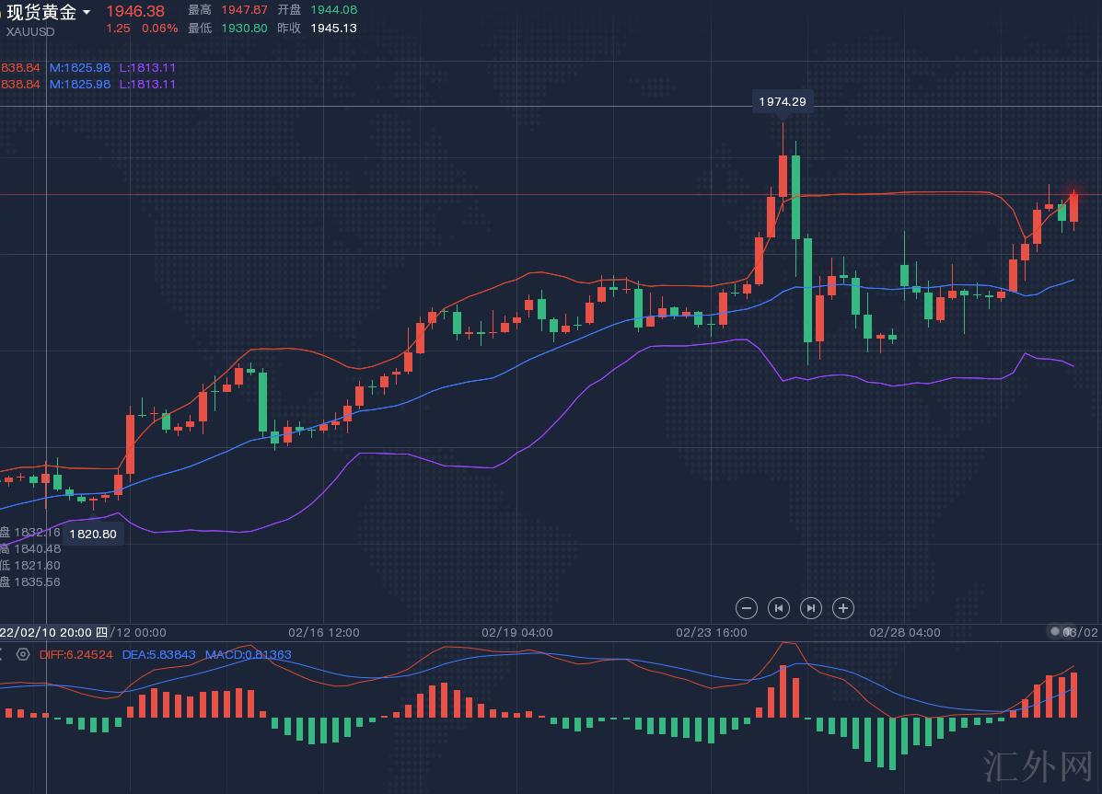Viewport: 1102px width, 794px height.
Task: Click the 1974.29 high price marker
Action: (x=783, y=101)
